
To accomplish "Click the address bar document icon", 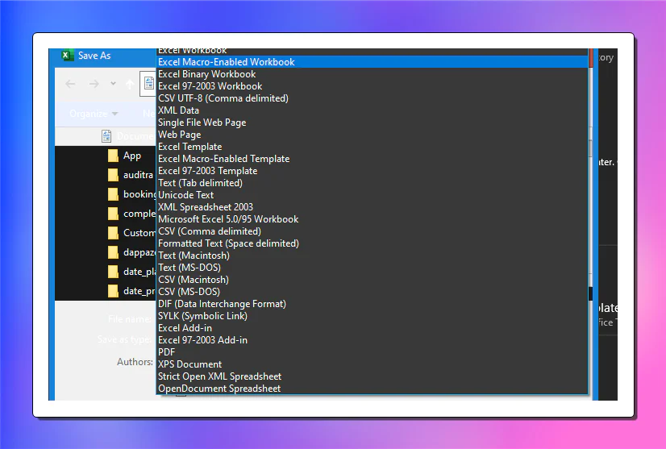I will click(149, 83).
